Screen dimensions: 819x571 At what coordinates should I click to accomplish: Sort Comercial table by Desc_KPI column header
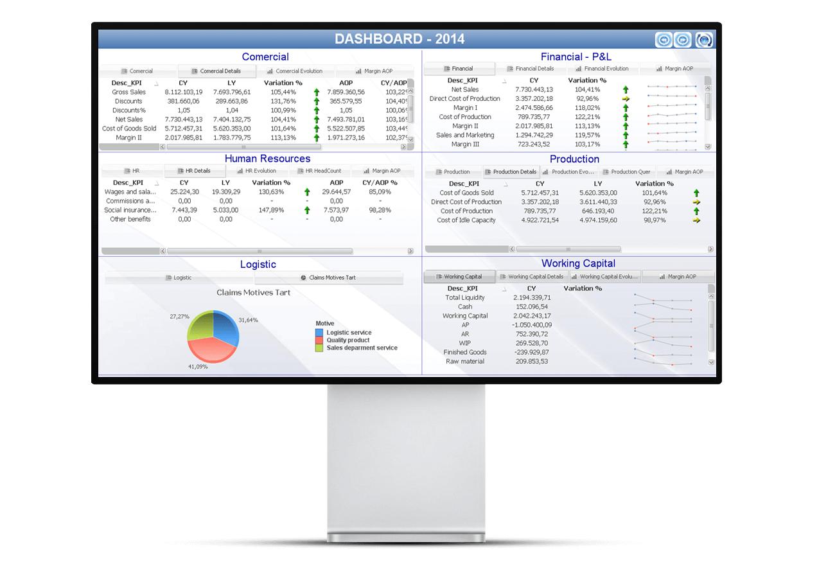click(x=128, y=83)
